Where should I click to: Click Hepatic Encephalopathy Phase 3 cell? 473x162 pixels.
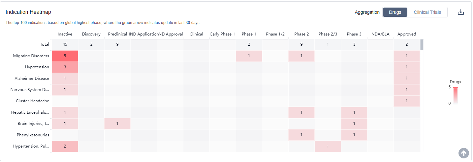tap(354, 112)
